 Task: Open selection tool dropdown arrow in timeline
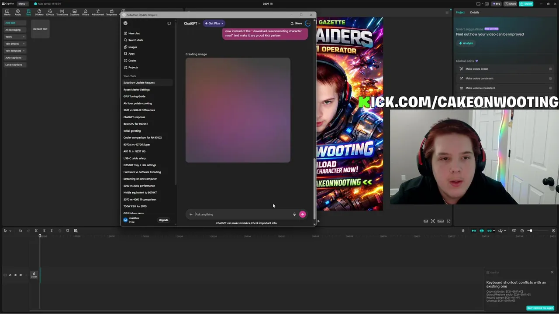10,231
